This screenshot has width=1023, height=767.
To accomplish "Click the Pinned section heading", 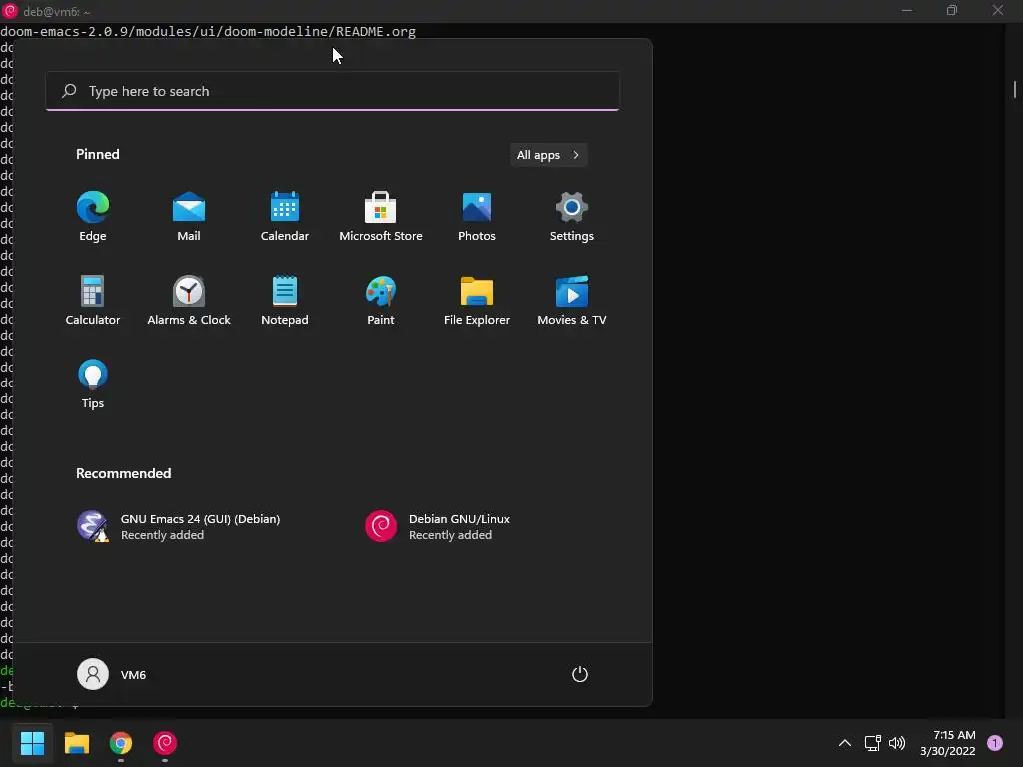I will tap(97, 154).
